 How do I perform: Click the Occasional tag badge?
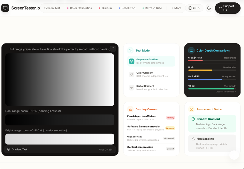click(169, 138)
